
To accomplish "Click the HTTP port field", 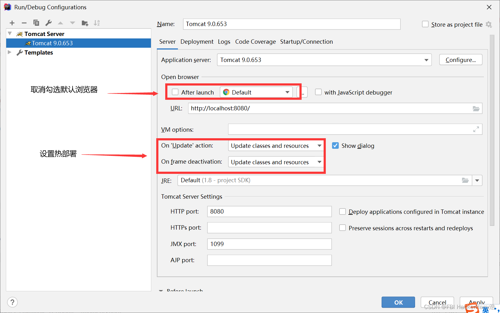I will 269,212.
